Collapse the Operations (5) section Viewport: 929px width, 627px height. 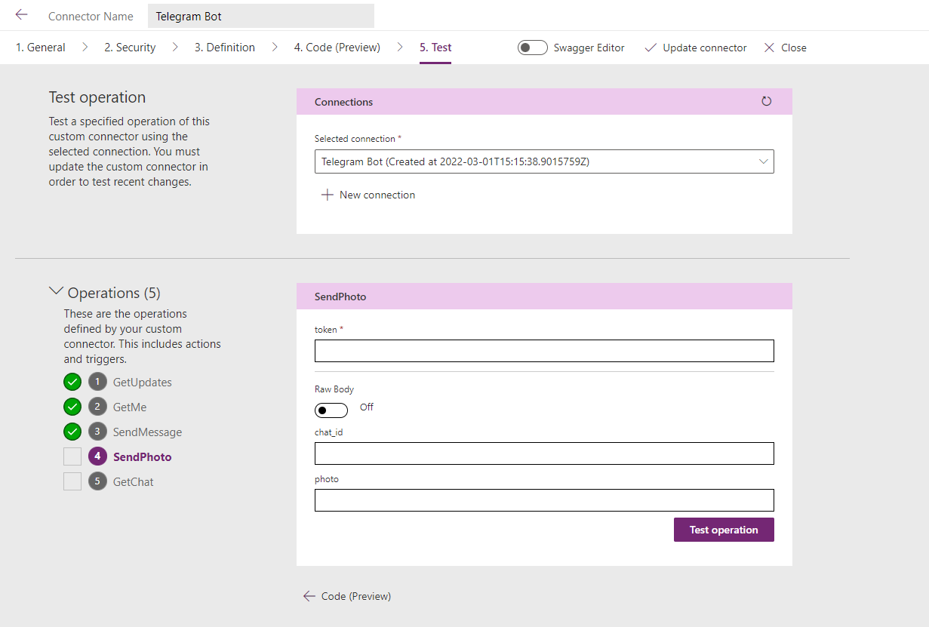point(56,291)
